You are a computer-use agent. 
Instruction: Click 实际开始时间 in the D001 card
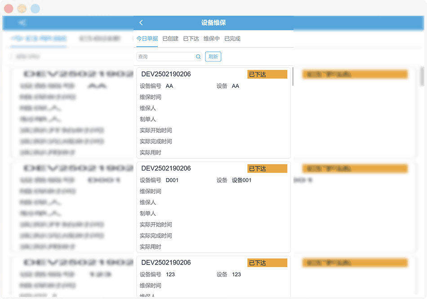coord(156,225)
